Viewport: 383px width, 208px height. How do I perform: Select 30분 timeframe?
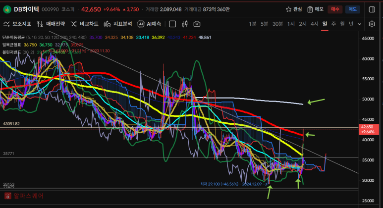pos(277,24)
